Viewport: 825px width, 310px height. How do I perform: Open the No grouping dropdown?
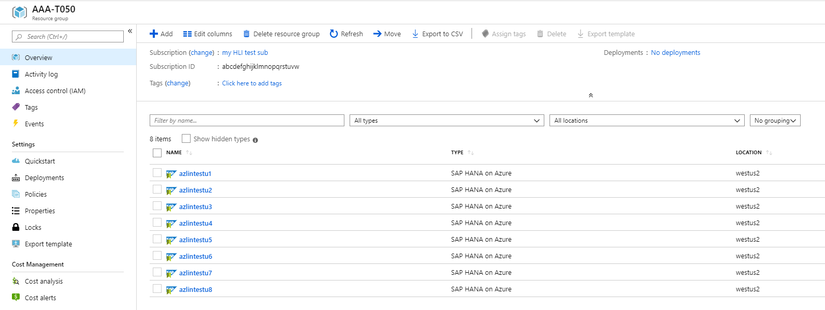775,121
